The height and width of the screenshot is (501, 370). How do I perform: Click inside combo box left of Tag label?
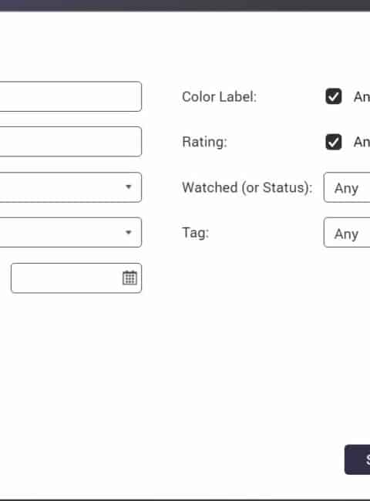tap(71, 232)
